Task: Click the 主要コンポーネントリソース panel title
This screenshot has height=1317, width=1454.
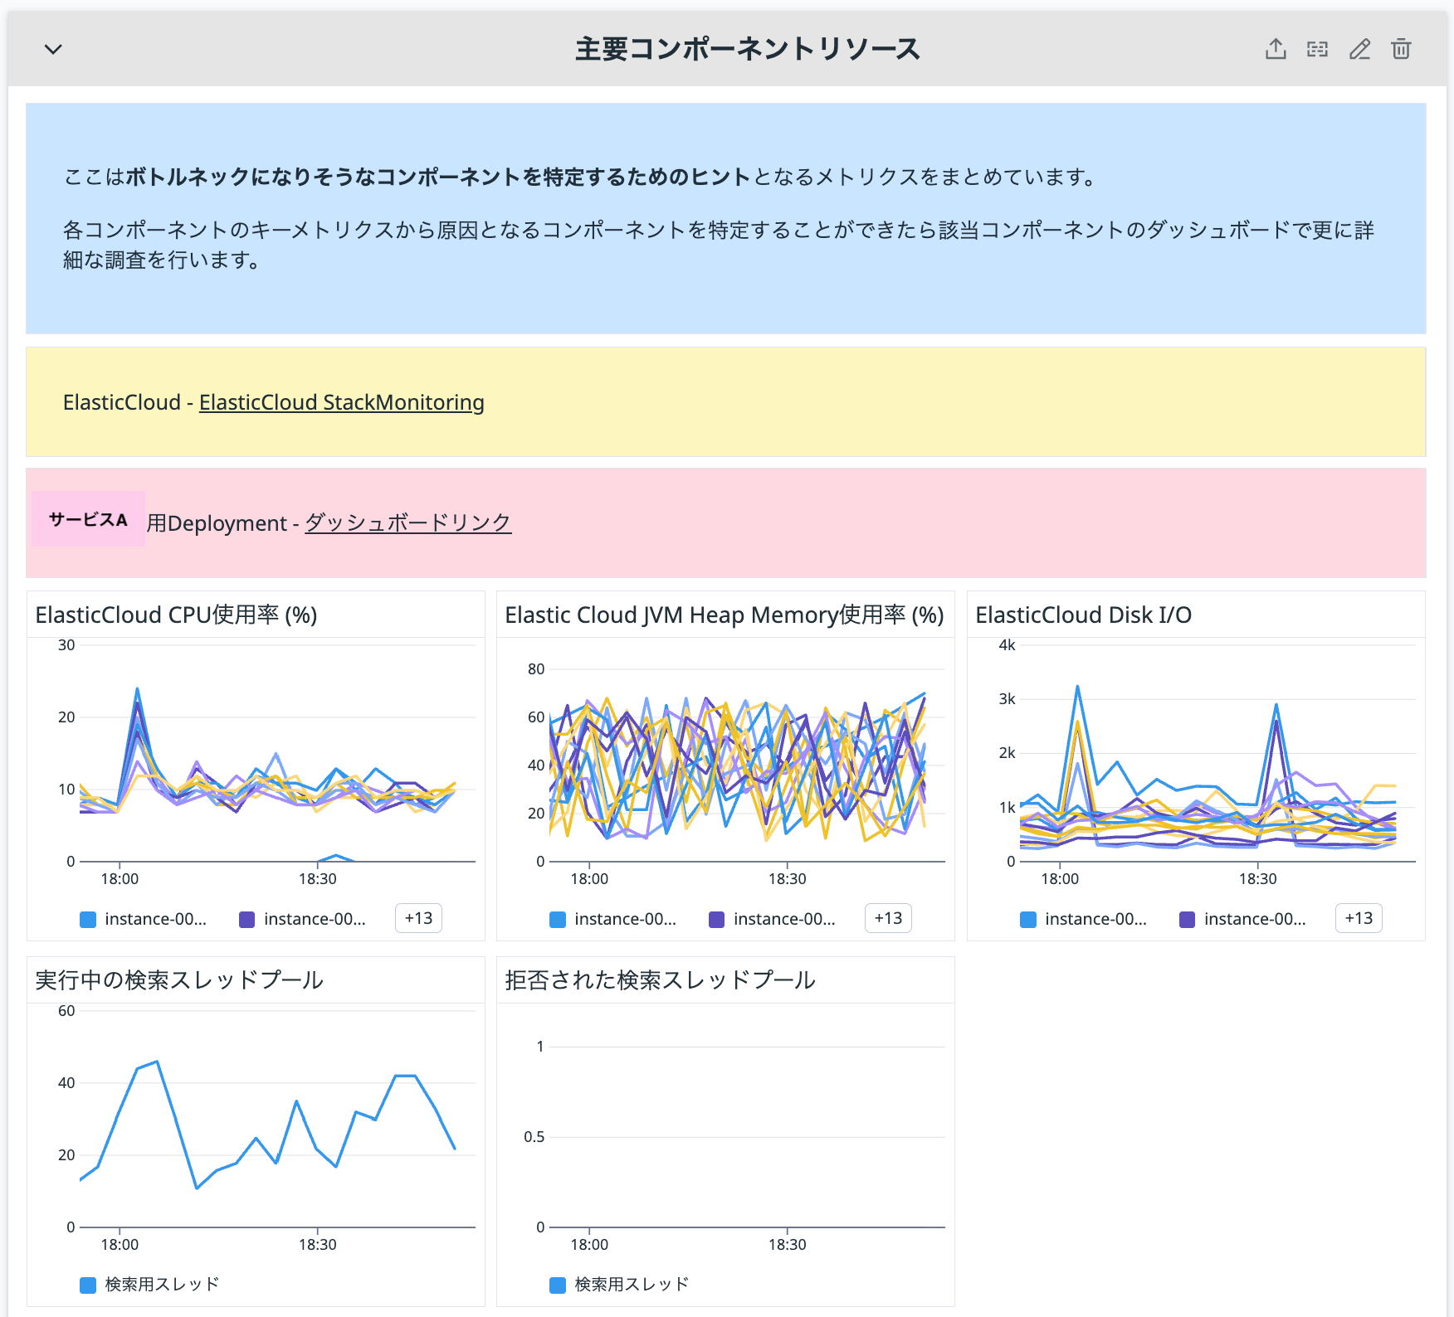Action: (747, 49)
